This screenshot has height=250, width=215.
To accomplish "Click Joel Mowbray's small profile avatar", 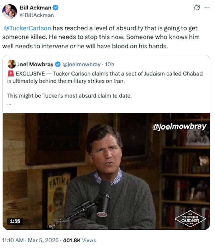I will (x=12, y=64).
